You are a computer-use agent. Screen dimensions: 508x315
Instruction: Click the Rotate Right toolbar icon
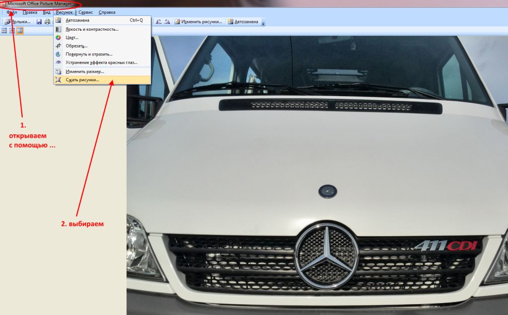[x=167, y=22]
